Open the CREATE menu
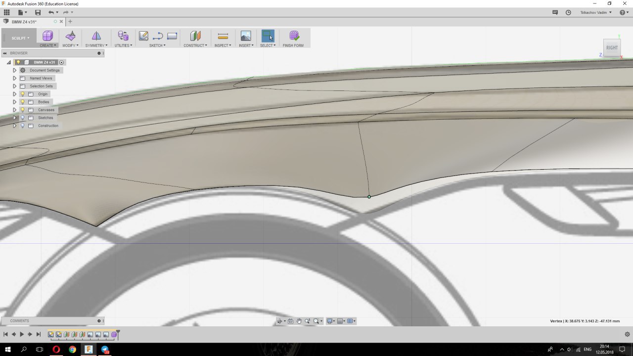 pos(48,45)
